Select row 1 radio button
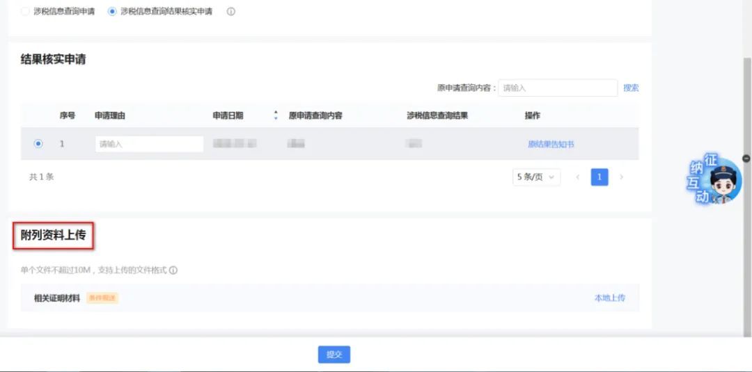 38,144
